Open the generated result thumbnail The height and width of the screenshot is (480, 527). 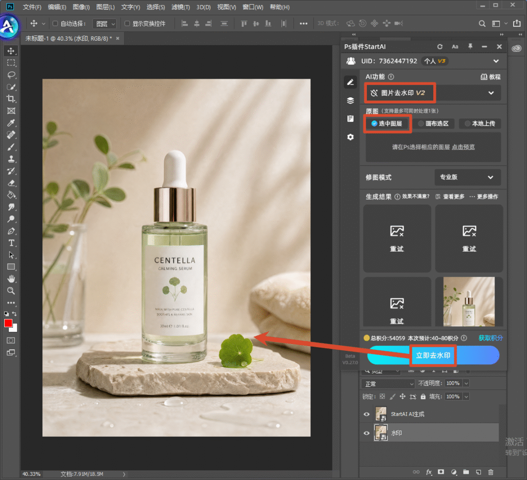coord(469,301)
